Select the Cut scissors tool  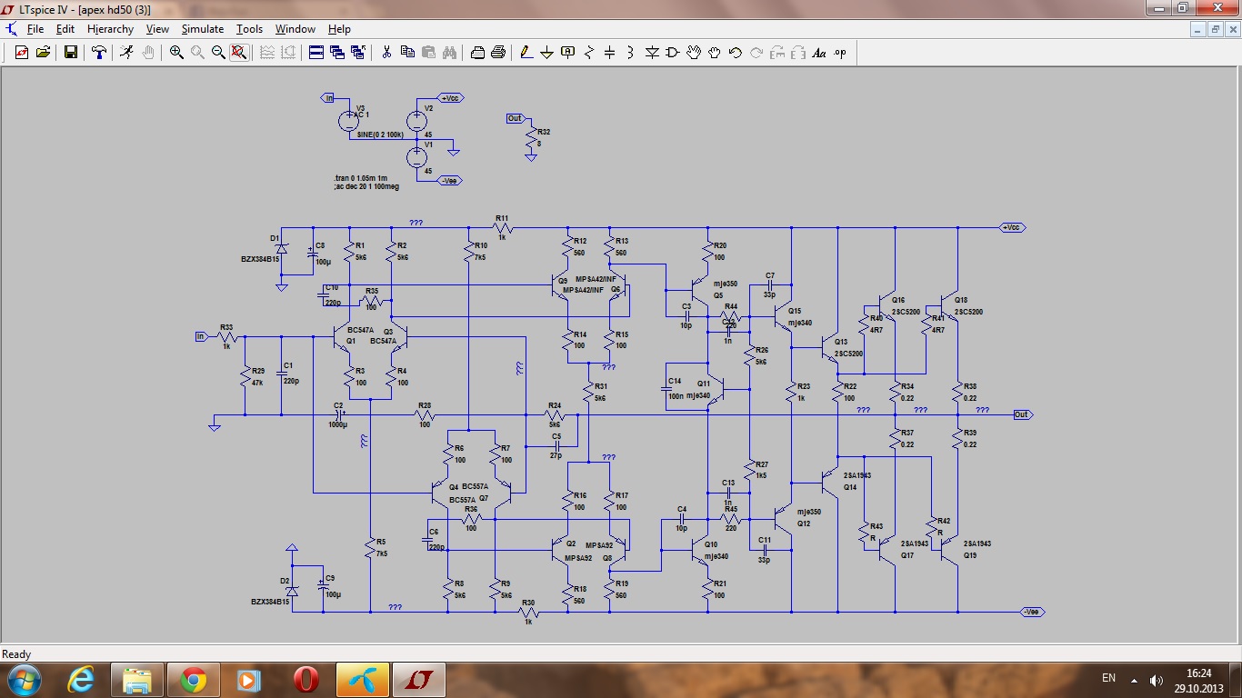click(386, 53)
